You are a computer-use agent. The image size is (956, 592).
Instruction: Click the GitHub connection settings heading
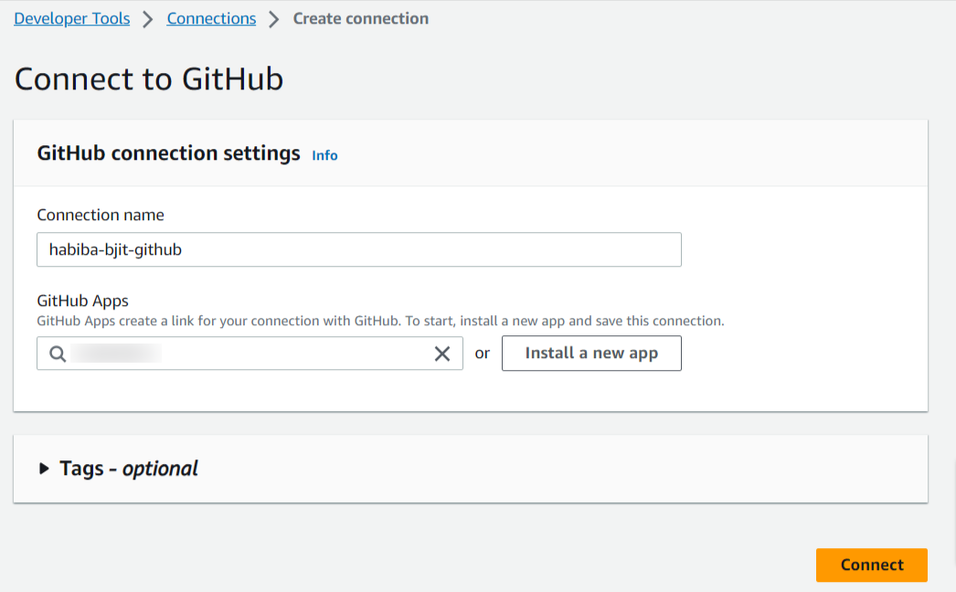(x=168, y=153)
